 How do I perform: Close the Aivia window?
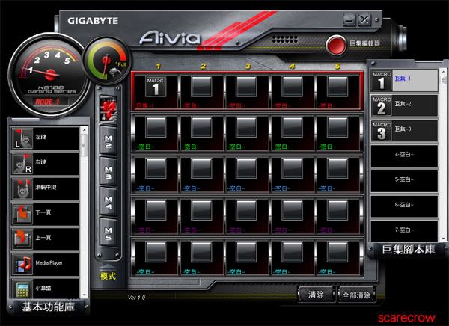[364, 20]
